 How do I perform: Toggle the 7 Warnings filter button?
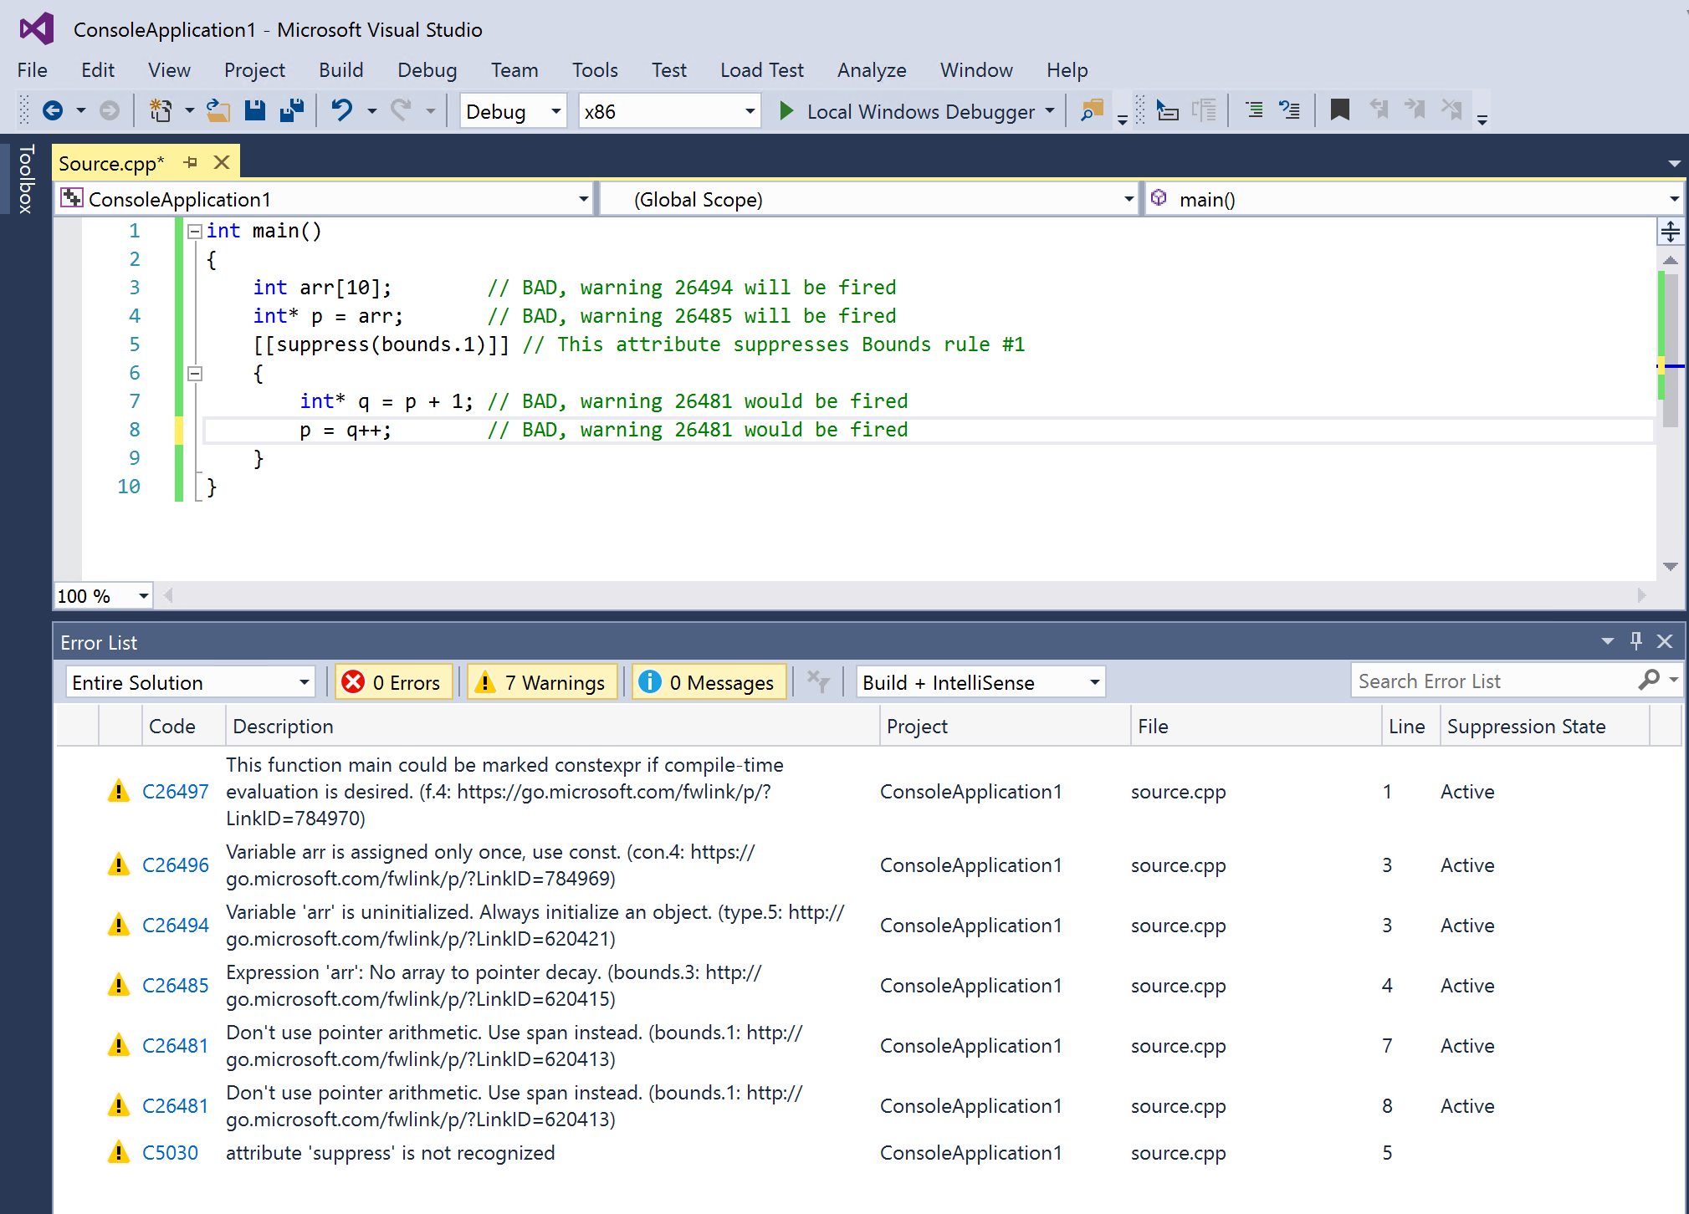click(x=542, y=682)
